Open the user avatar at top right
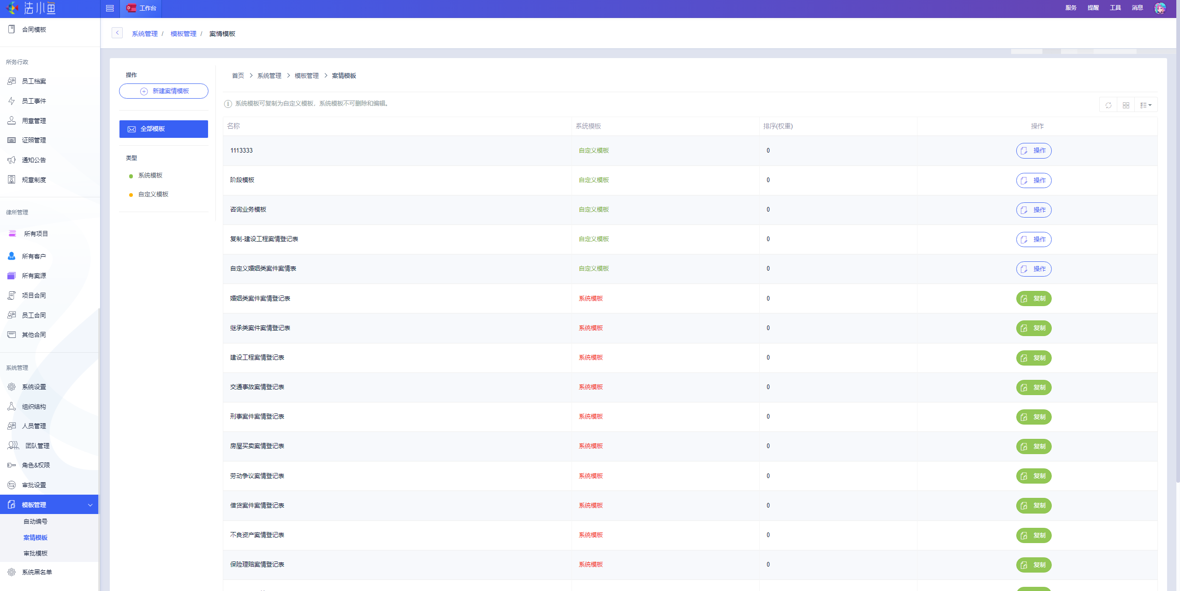Viewport: 1180px width, 591px height. coord(1160,8)
